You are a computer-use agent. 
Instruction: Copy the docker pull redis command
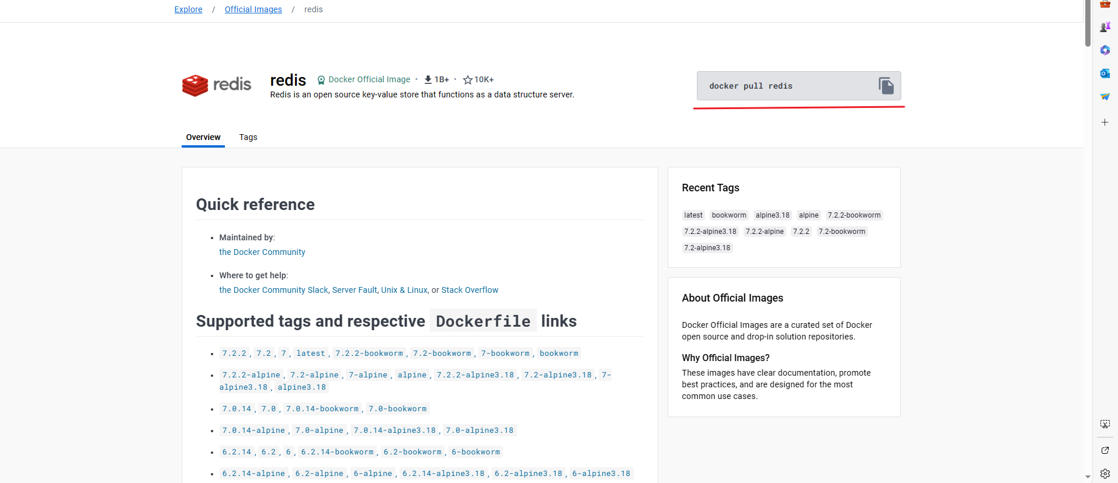[886, 86]
